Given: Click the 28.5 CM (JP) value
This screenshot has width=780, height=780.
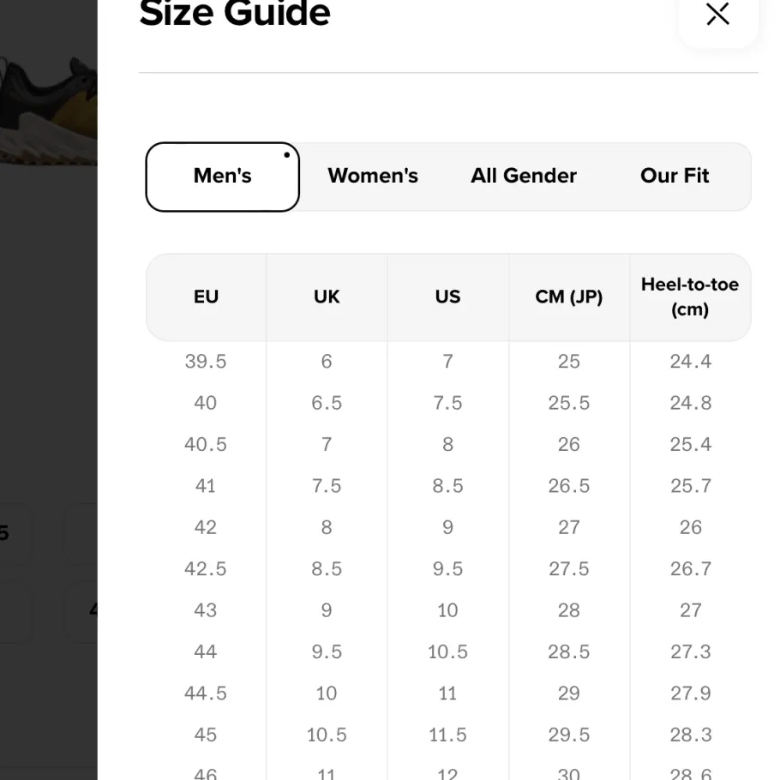Looking at the screenshot, I should [569, 651].
